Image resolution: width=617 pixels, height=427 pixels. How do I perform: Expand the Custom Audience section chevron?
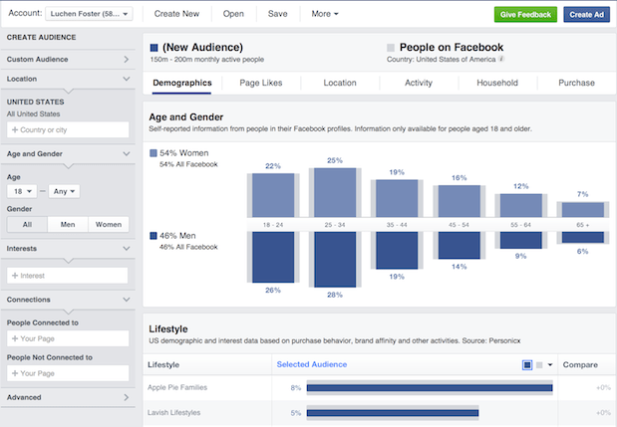coord(126,60)
